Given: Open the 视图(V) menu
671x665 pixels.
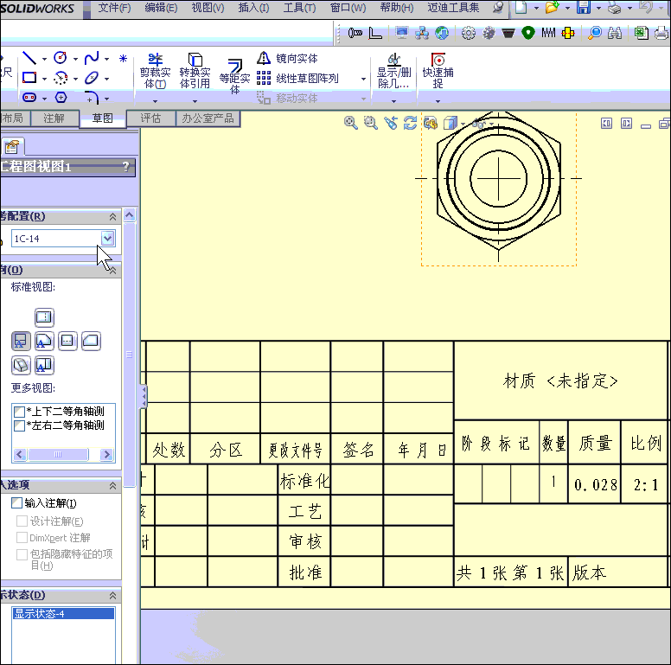Looking at the screenshot, I should tap(208, 8).
